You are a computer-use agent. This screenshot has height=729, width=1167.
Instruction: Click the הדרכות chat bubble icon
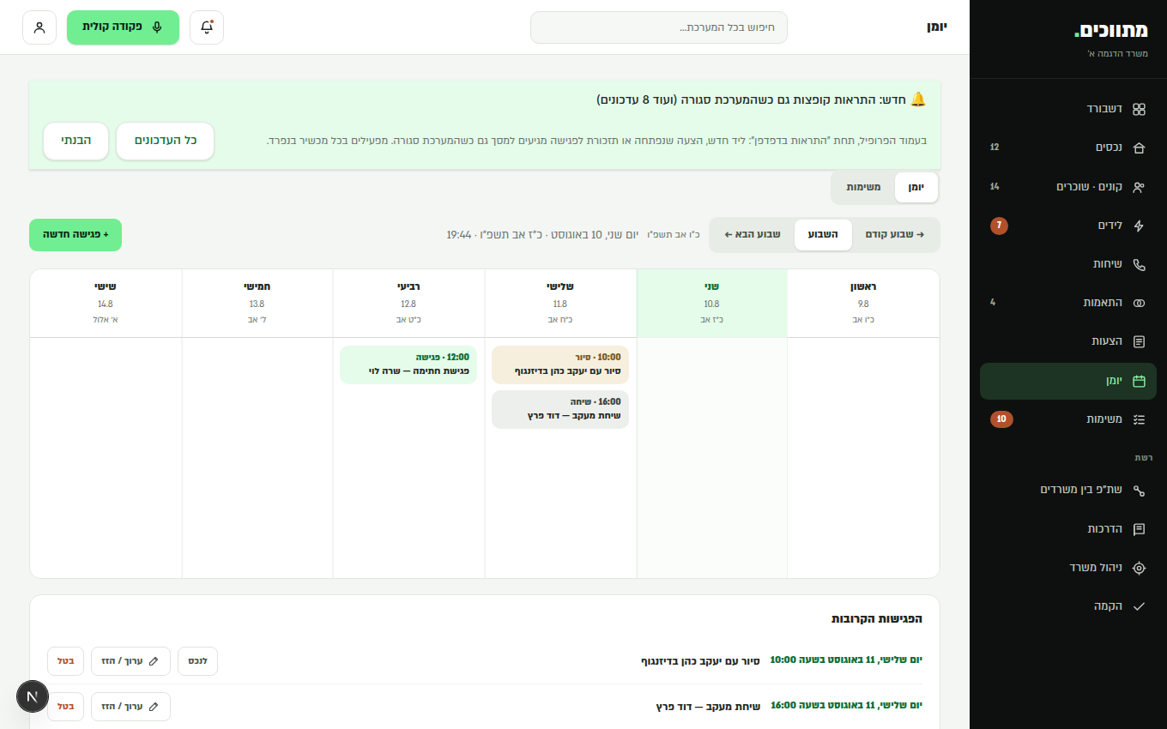click(1139, 529)
